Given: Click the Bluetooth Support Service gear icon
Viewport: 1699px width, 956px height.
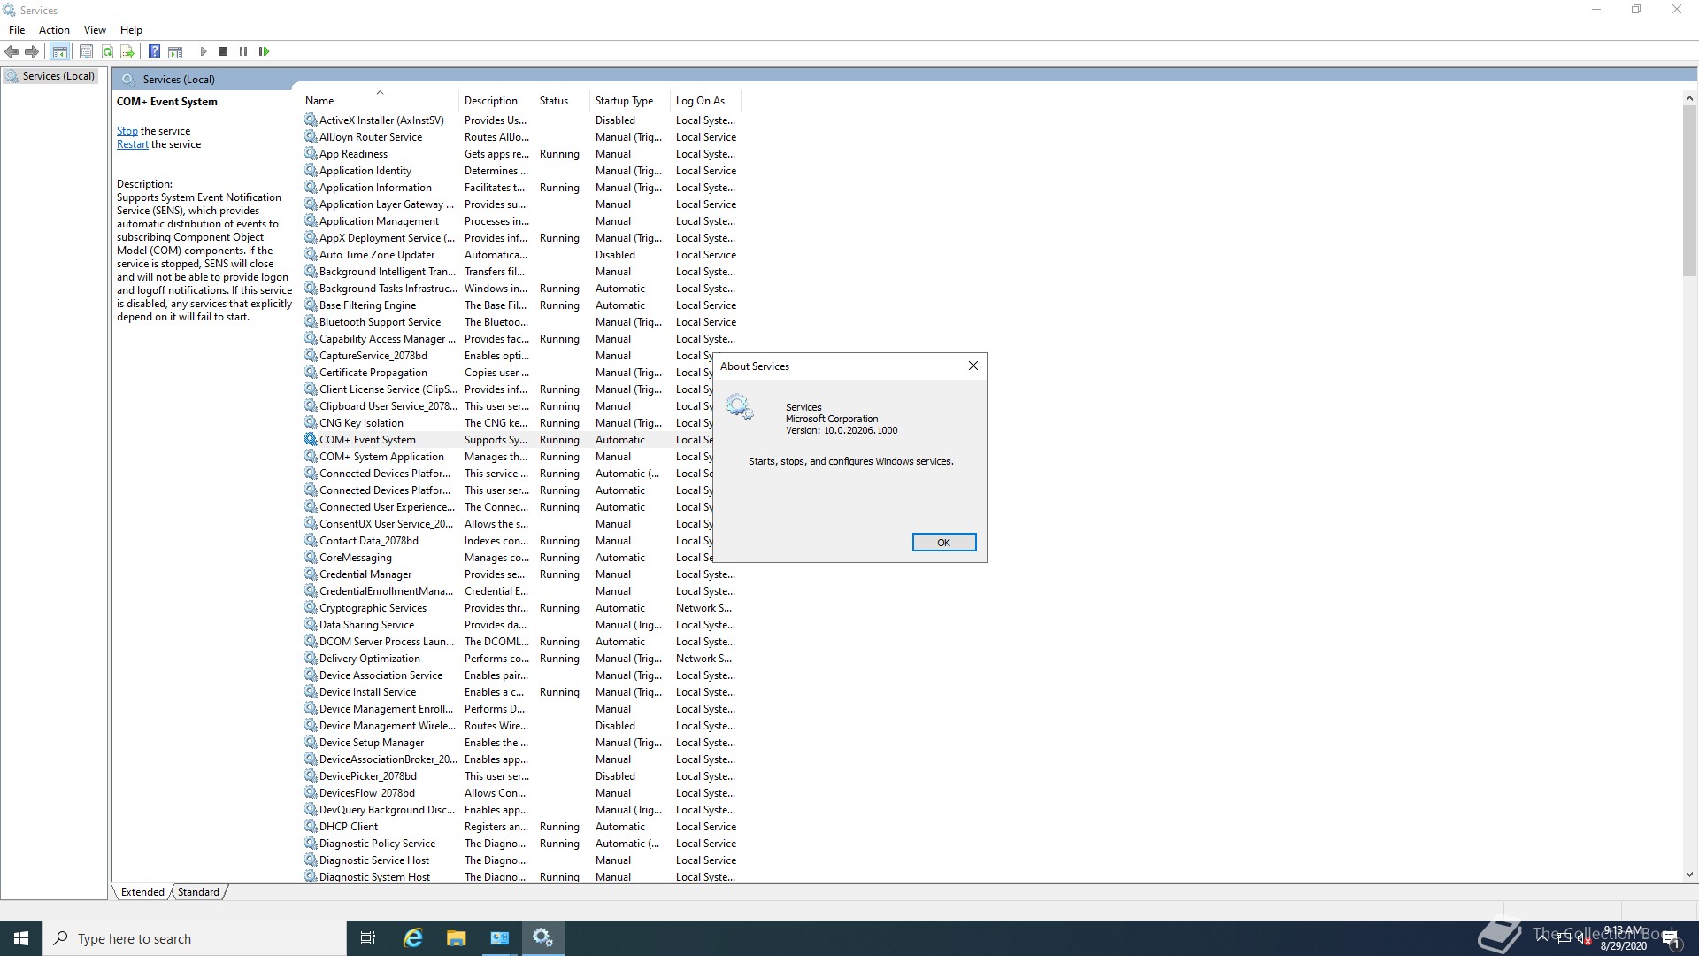Looking at the screenshot, I should point(310,321).
